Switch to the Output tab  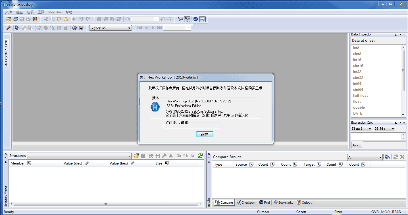[304, 203]
